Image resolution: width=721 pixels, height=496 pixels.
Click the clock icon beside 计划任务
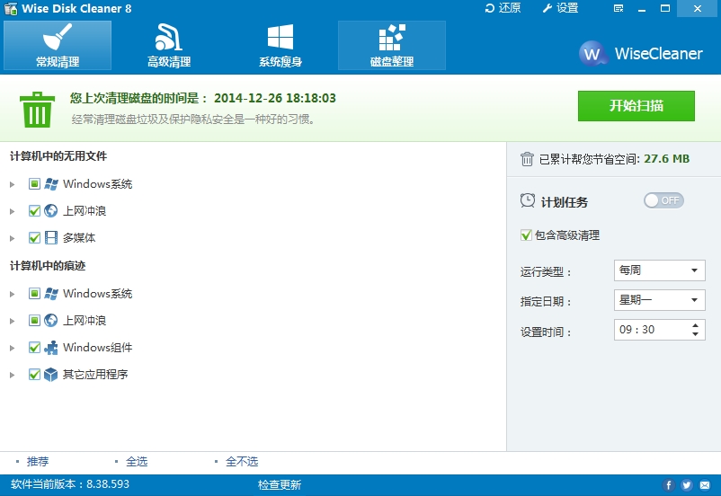(528, 200)
